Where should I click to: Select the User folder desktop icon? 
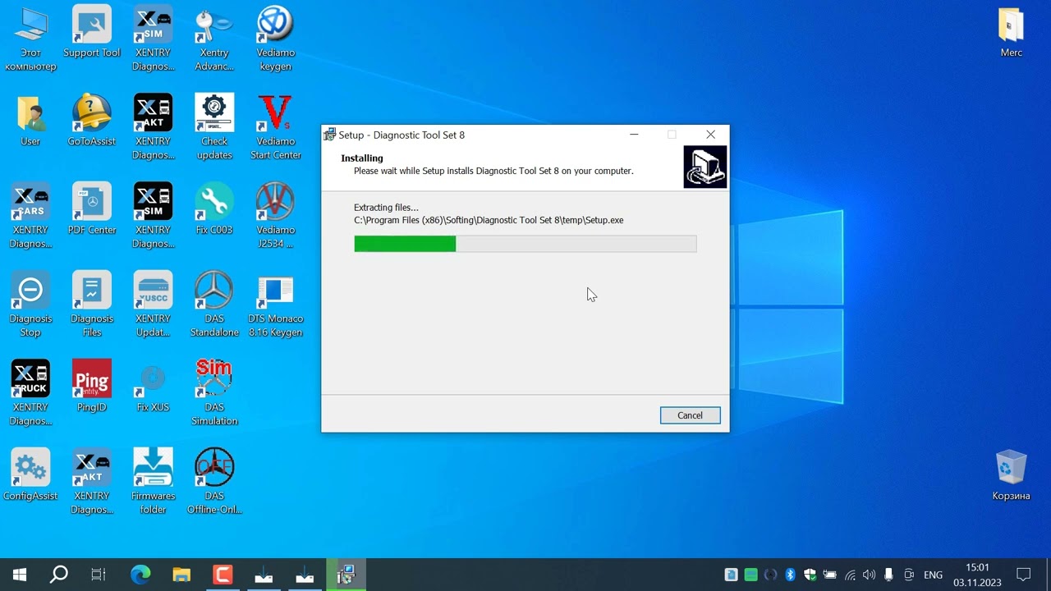point(30,121)
